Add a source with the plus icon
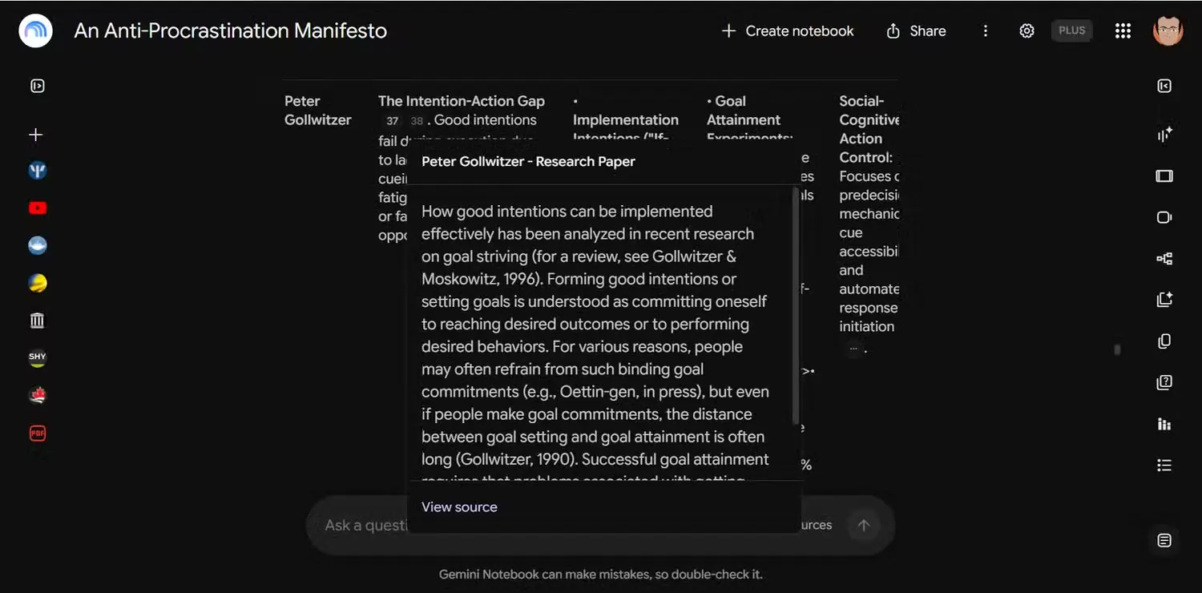The width and height of the screenshot is (1202, 593). (36, 135)
